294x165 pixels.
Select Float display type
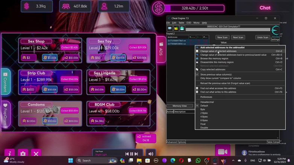coord(240,124)
